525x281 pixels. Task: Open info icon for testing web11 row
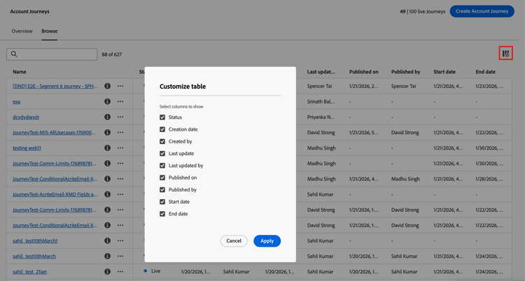pos(108,148)
